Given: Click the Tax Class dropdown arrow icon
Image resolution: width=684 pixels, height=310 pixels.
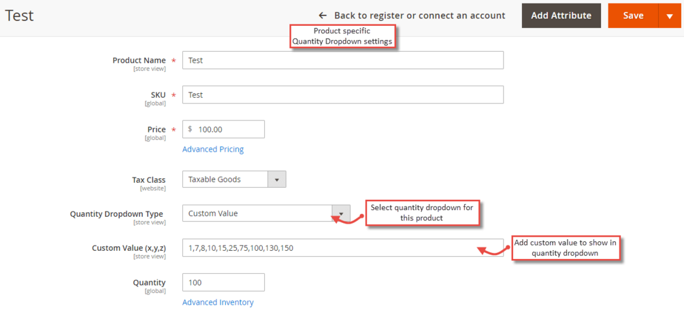Looking at the screenshot, I should pos(277,179).
